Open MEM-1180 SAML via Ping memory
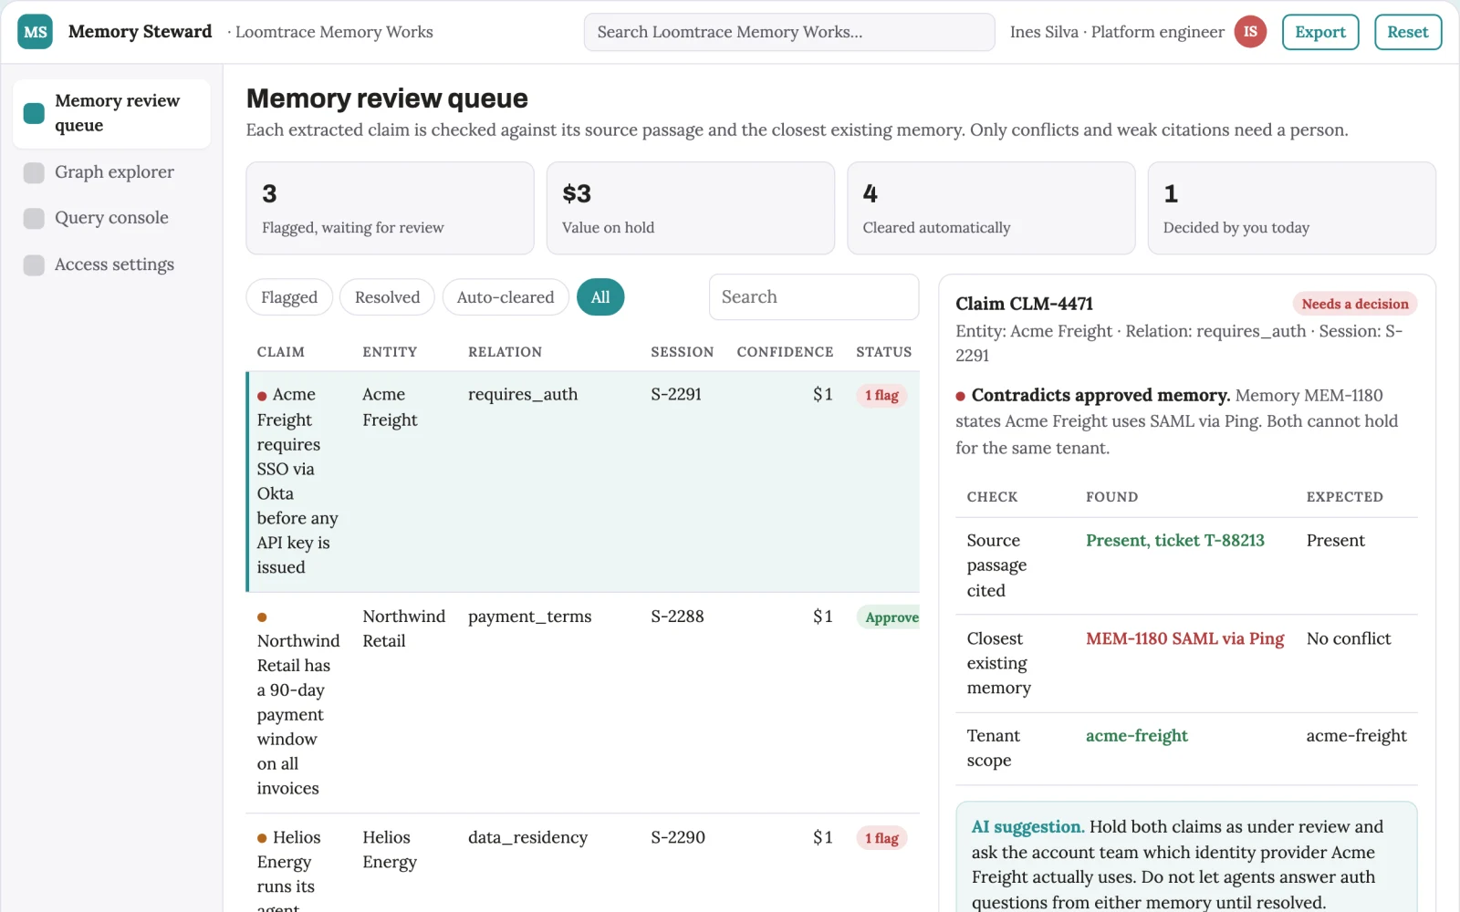The height and width of the screenshot is (912, 1460). (x=1184, y=639)
